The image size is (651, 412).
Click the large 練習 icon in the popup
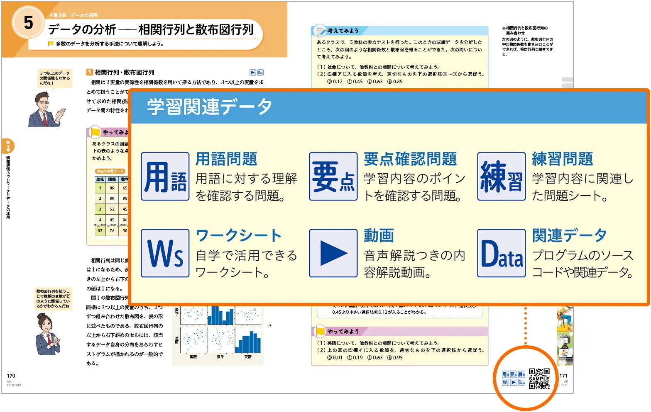pos(501,177)
